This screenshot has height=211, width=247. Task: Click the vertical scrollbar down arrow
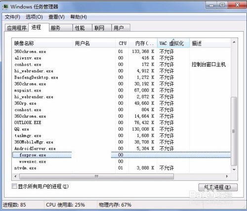(234, 169)
